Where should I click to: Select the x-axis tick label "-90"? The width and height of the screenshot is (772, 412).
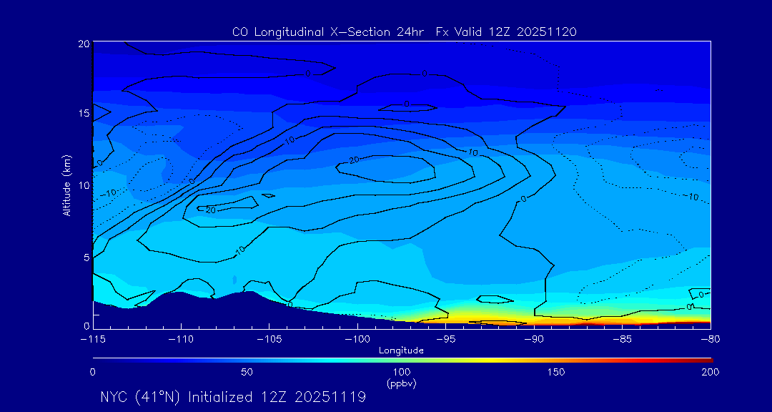(x=534, y=340)
